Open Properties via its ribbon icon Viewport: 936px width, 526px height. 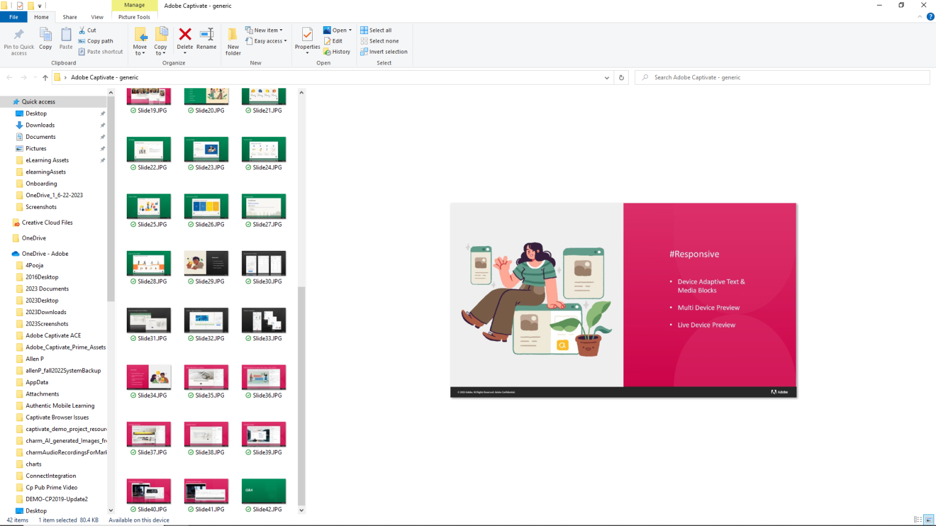pyautogui.click(x=307, y=37)
